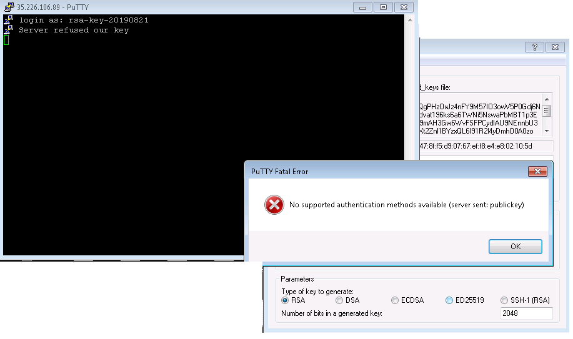Click the 'Type of key to generate:' label
The width and height of the screenshot is (573, 339).
point(317,292)
